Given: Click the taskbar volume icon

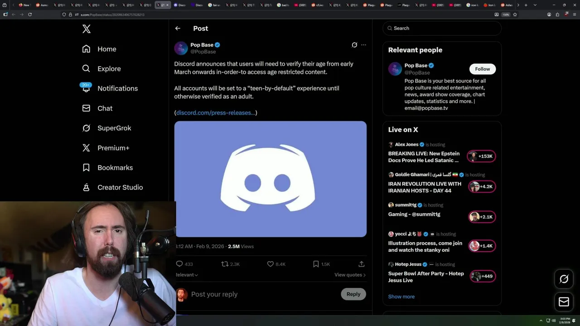Looking at the screenshot, I should tap(554, 321).
